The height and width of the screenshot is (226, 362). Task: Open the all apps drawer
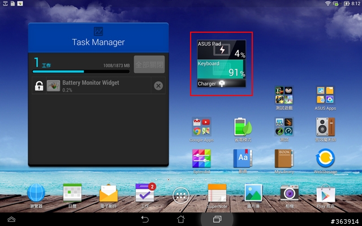click(181, 195)
